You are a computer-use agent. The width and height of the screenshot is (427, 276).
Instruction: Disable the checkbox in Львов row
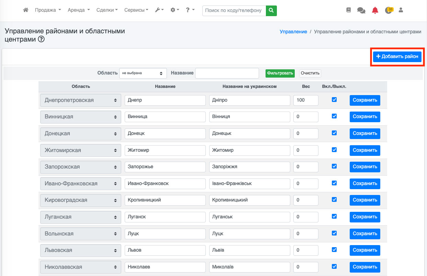coord(334,250)
